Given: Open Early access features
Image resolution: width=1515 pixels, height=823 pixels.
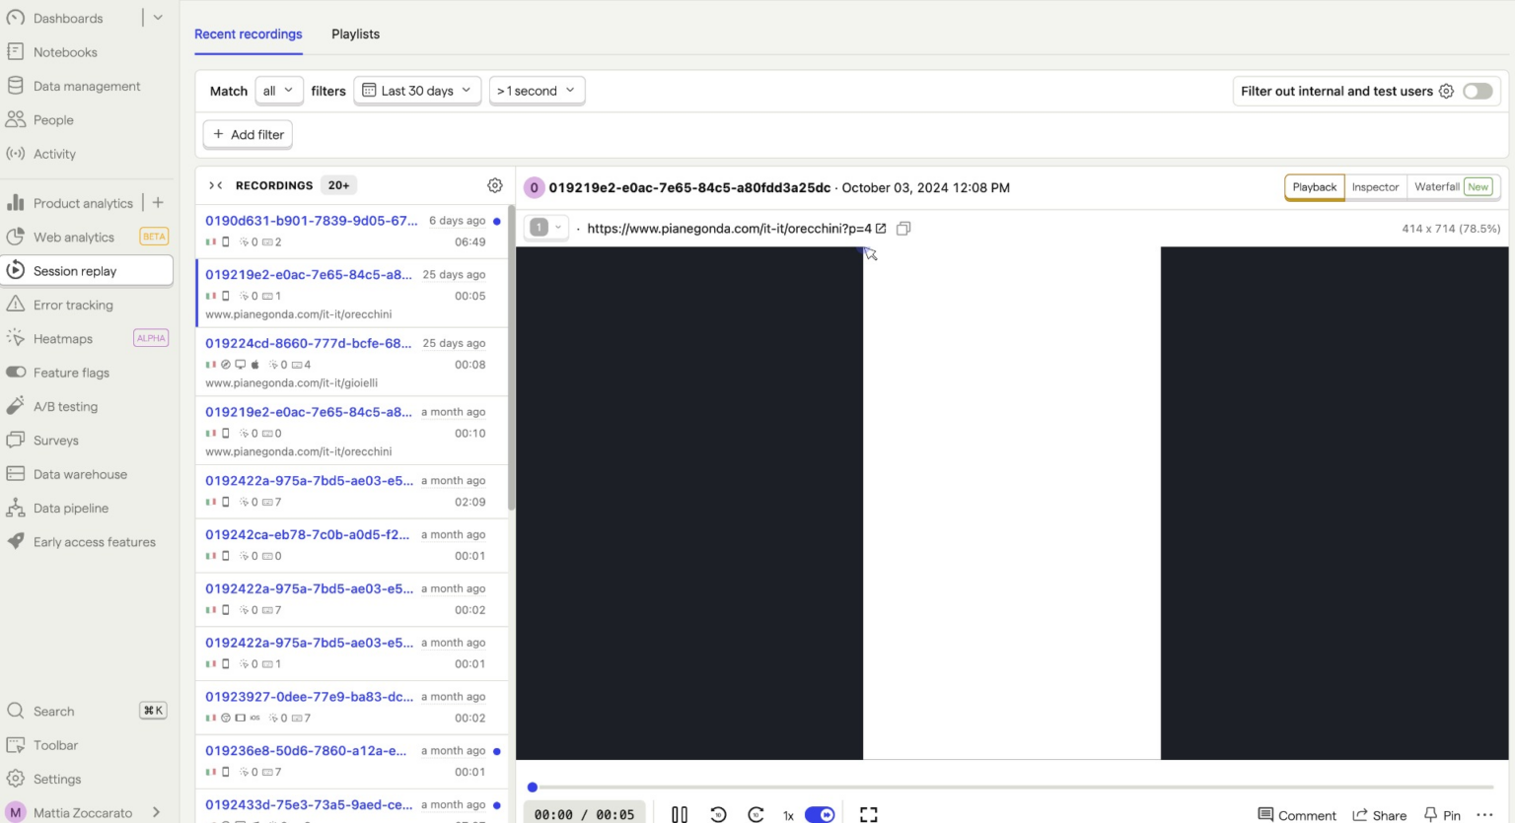Looking at the screenshot, I should click(x=95, y=542).
